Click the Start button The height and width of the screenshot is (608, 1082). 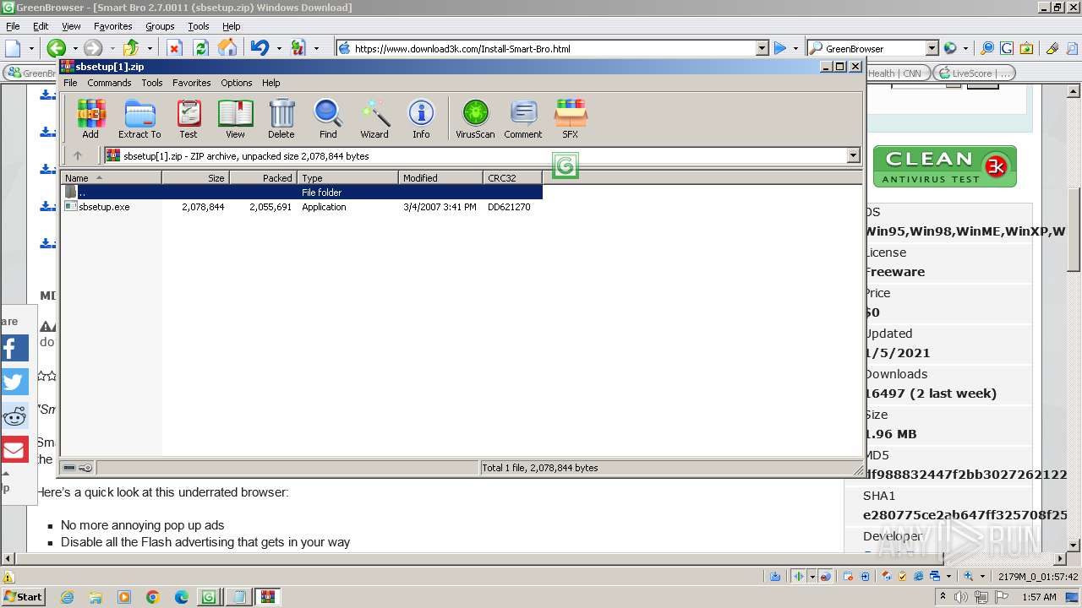[24, 597]
